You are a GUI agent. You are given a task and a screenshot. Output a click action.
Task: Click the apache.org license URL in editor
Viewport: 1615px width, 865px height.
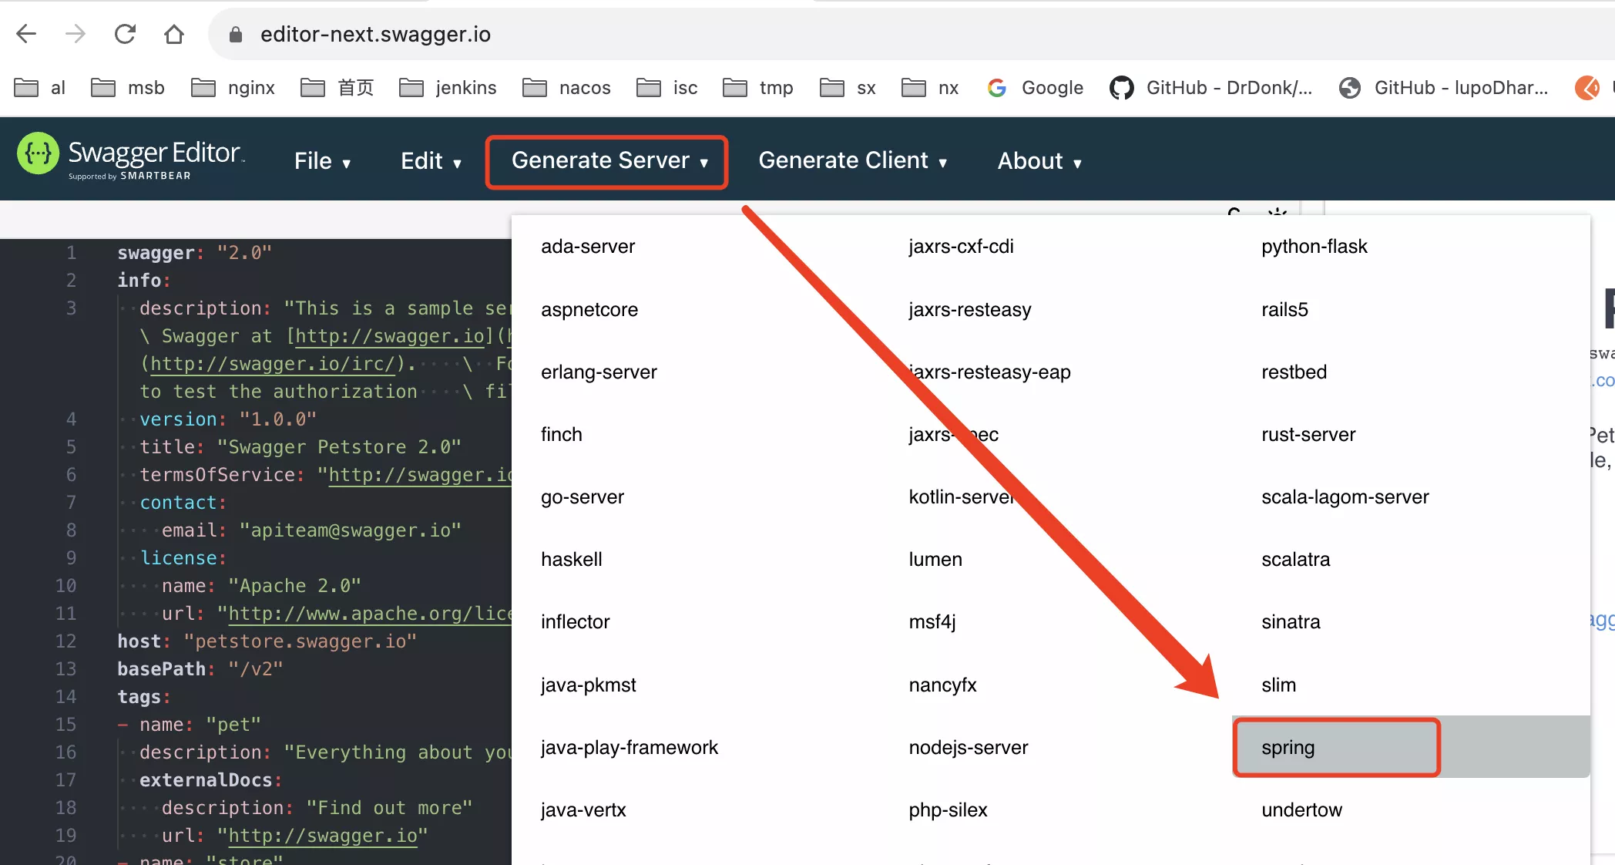[370, 614]
